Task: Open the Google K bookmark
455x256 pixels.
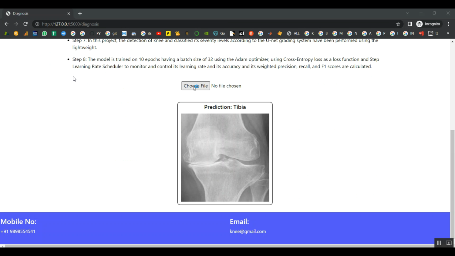Action: tap(309, 33)
